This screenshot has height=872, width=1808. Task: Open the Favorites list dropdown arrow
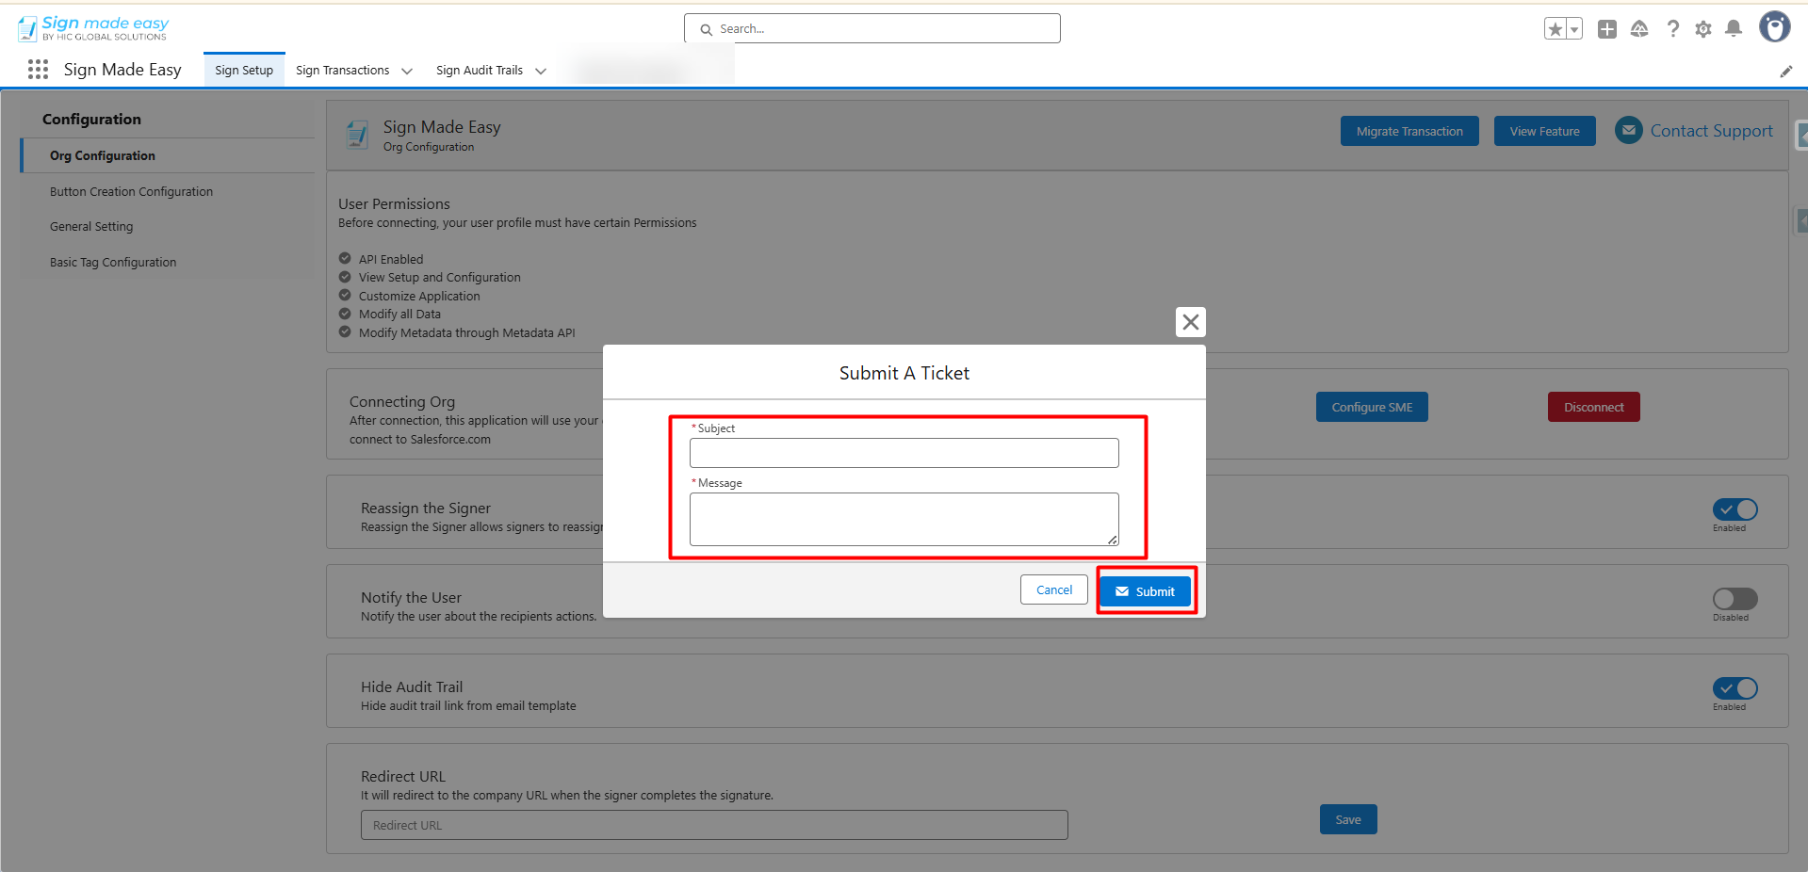click(1574, 29)
